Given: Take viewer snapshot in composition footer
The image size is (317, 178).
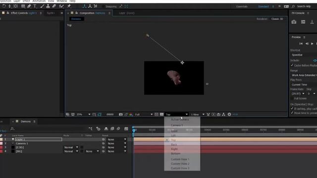Looking at the screenshot, I should pyautogui.click(x=121, y=114).
